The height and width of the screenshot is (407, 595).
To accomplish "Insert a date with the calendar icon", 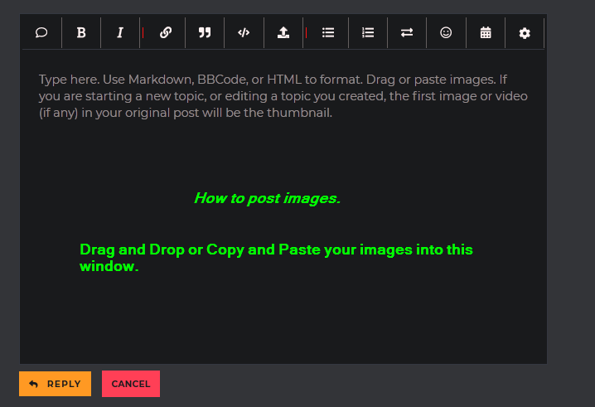I will (486, 32).
